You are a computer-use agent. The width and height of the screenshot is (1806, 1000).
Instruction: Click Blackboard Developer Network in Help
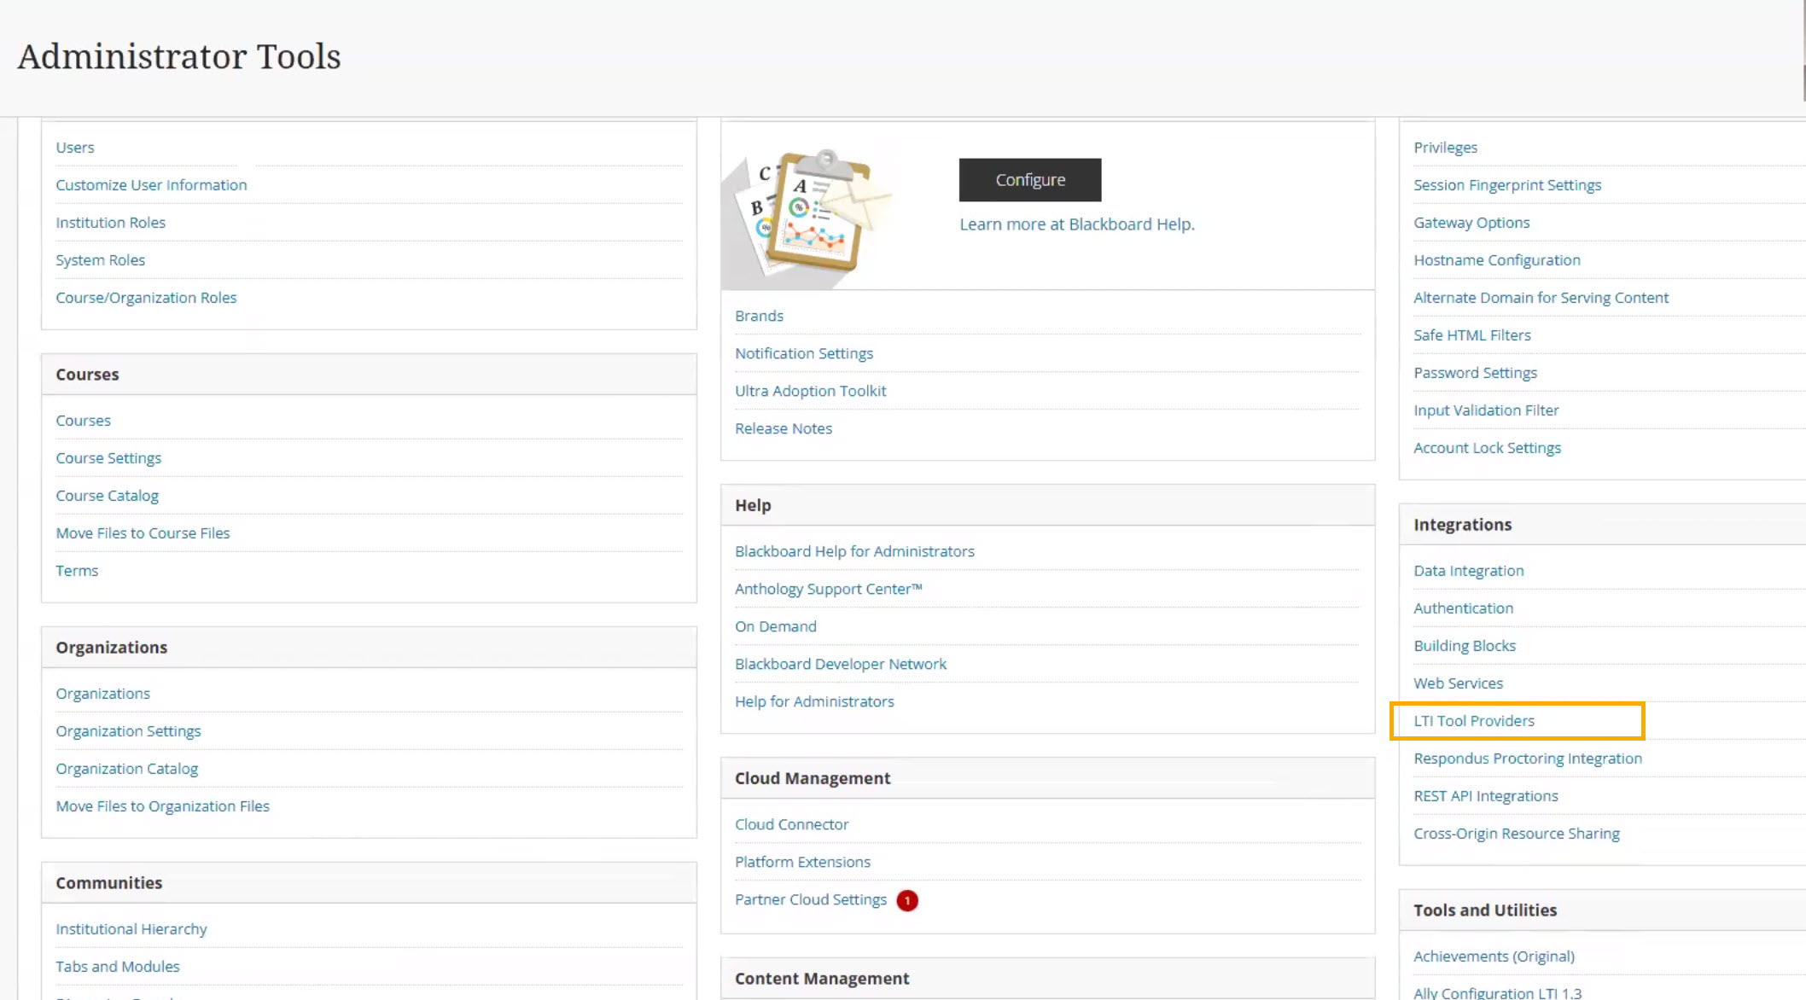click(x=840, y=664)
